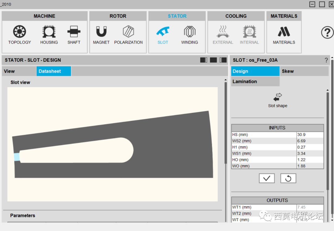Viewport: 334px width, 231px height.
Task: Click the COOLING group header
Action: [236, 16]
